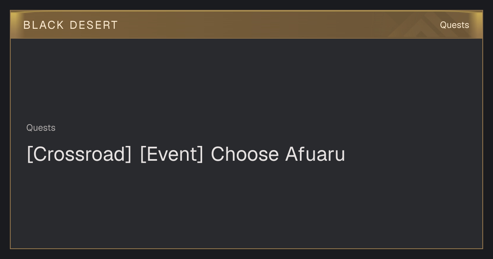Click the [Event] tag in the title
Screen dimensions: 493x259
pyautogui.click(x=171, y=155)
